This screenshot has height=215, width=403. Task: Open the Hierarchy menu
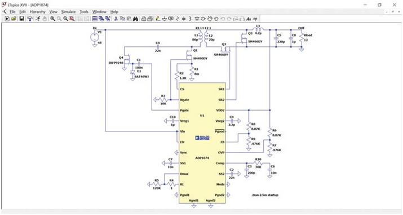pyautogui.click(x=38, y=12)
